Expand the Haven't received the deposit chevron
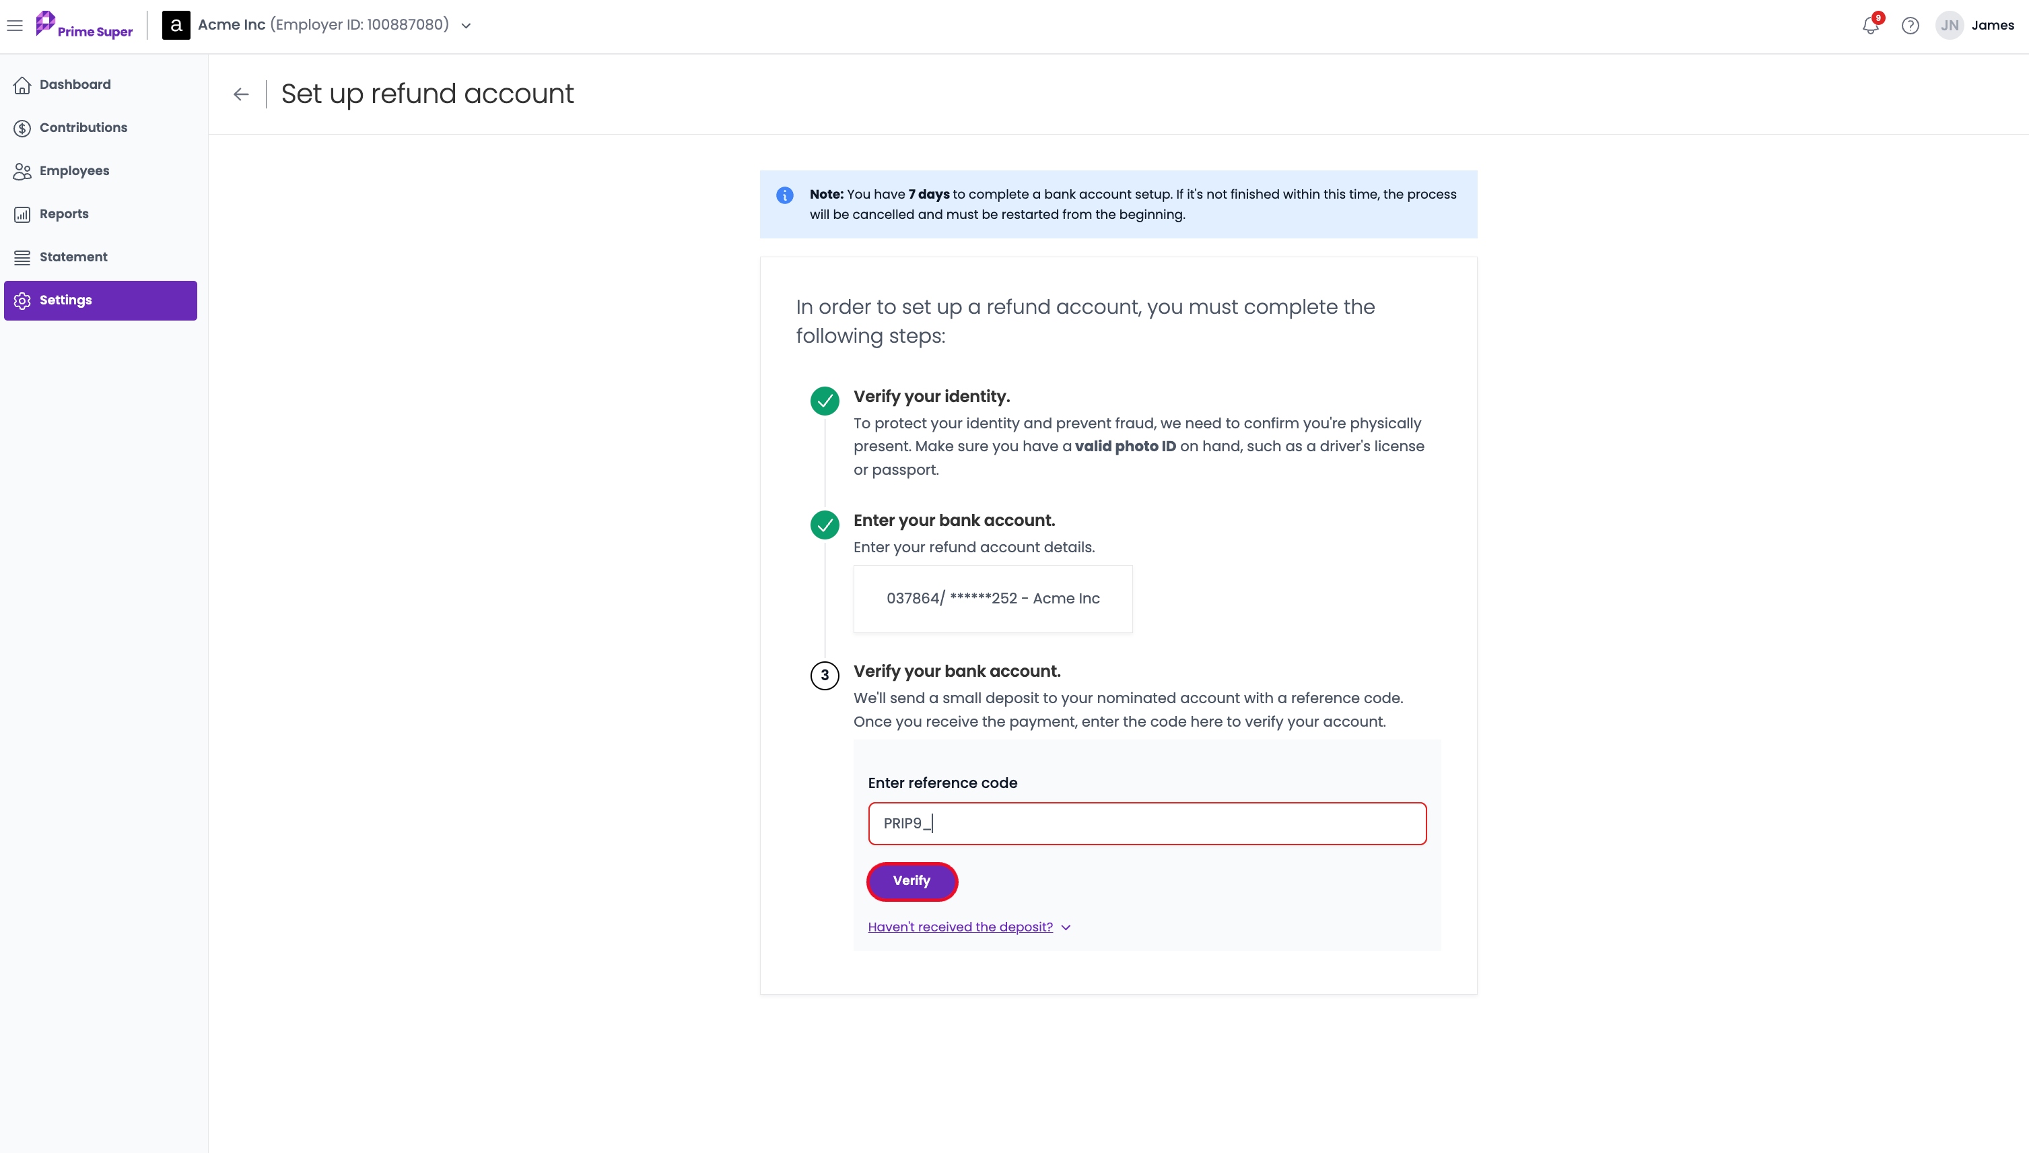This screenshot has height=1153, width=2029. [1066, 927]
